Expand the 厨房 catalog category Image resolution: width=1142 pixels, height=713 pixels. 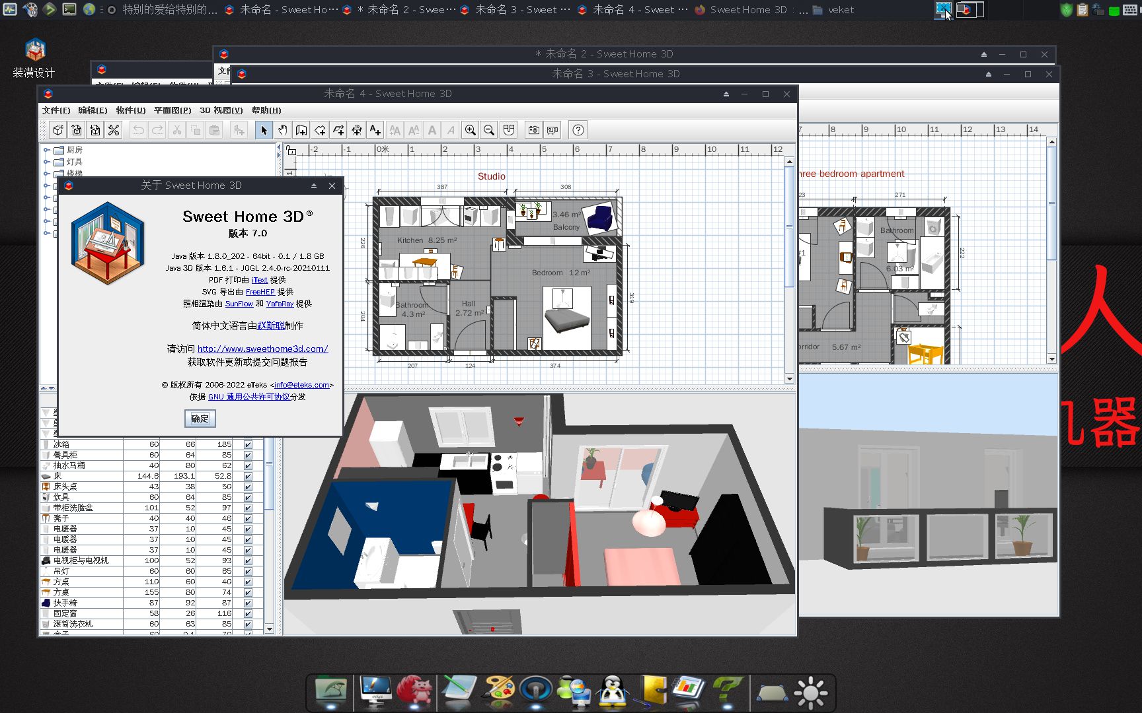click(x=47, y=150)
